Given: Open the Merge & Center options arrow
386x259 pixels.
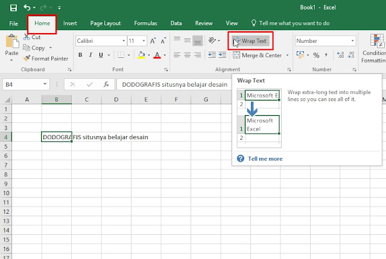Looking at the screenshot, I should (287, 55).
